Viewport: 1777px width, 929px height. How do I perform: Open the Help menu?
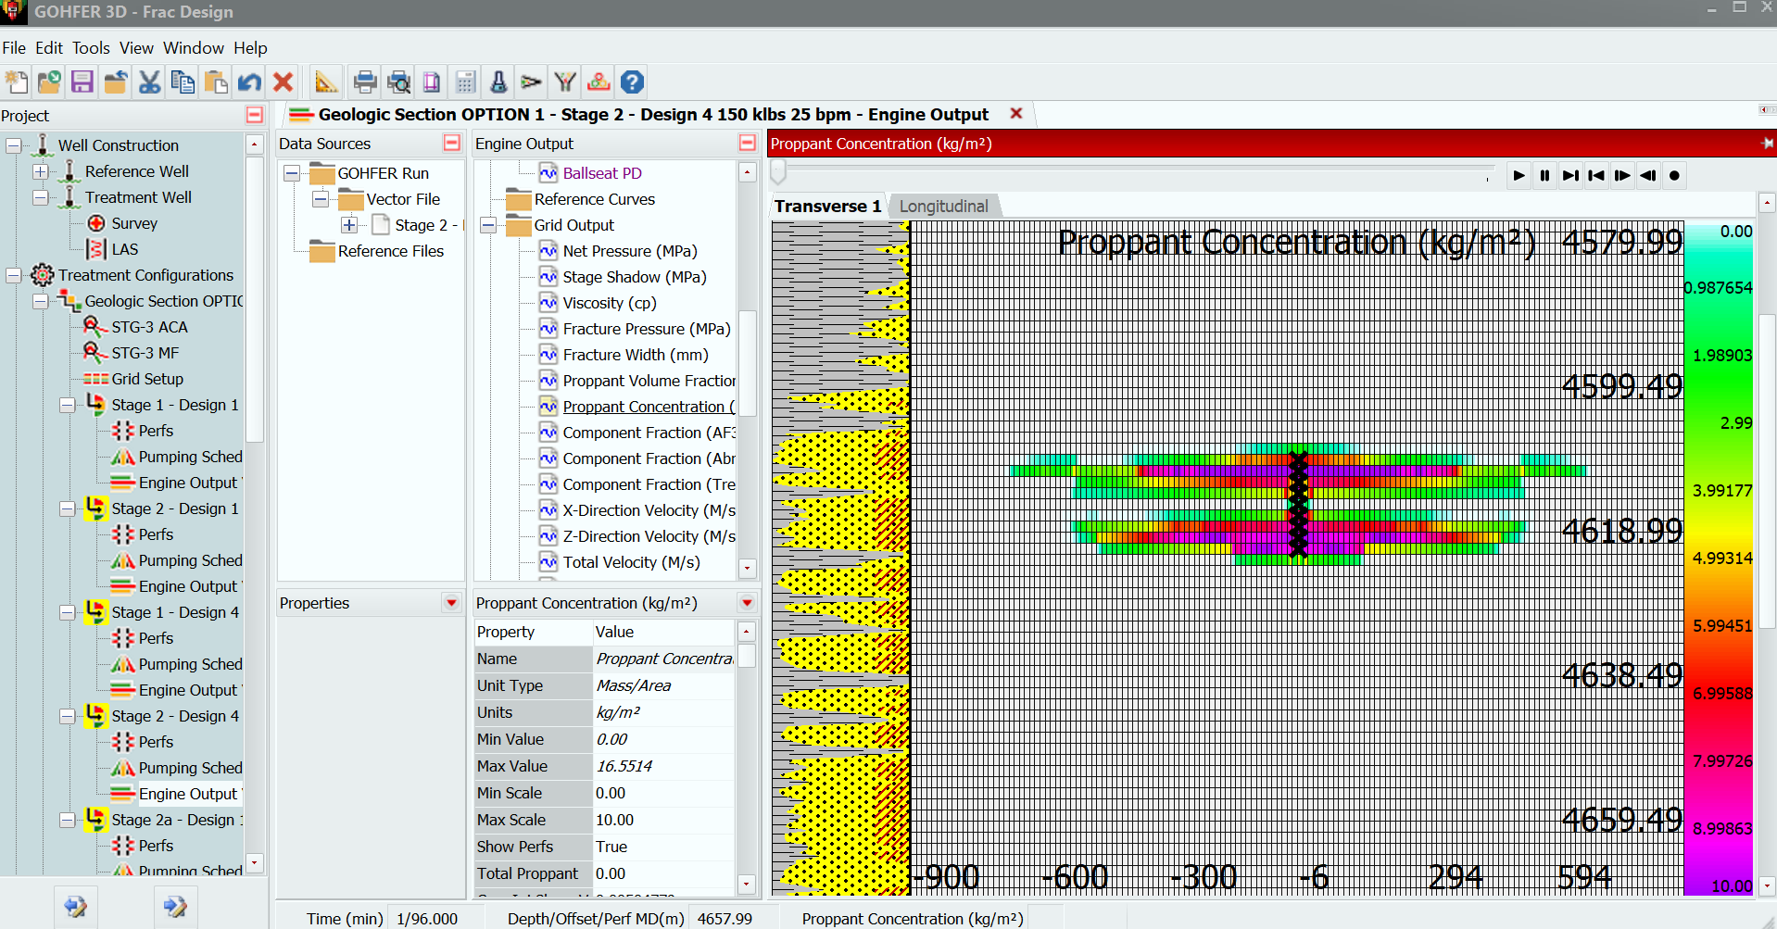point(250,47)
